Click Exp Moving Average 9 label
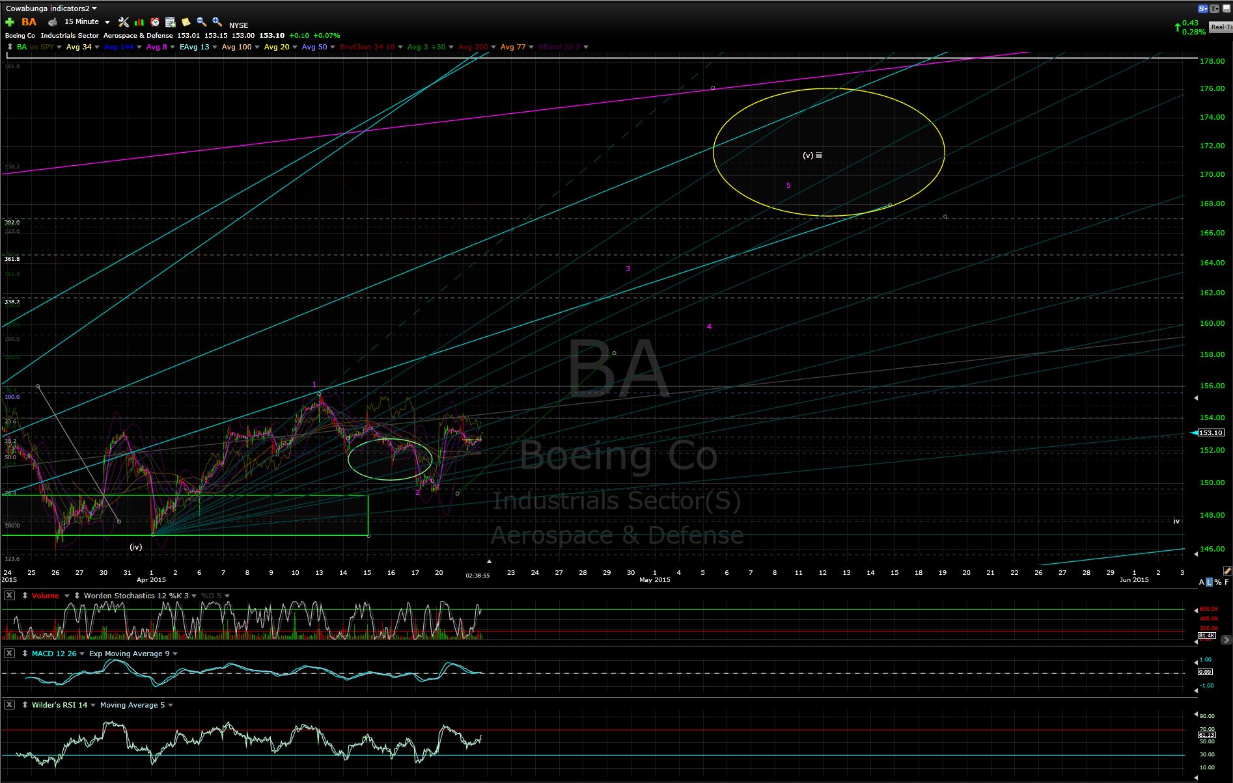Image resolution: width=1233 pixels, height=783 pixels. pos(129,654)
